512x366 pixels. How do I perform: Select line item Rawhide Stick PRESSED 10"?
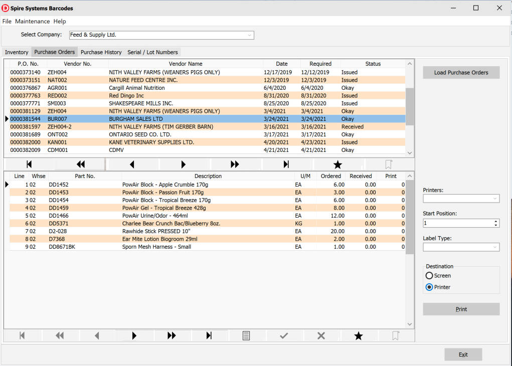point(207,231)
